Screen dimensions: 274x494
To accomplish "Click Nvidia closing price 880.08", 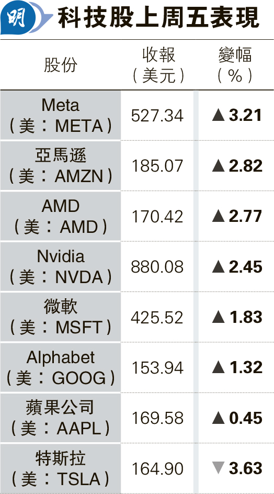I will point(157,267).
